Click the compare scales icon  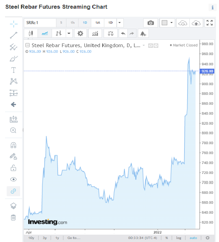(110, 33)
